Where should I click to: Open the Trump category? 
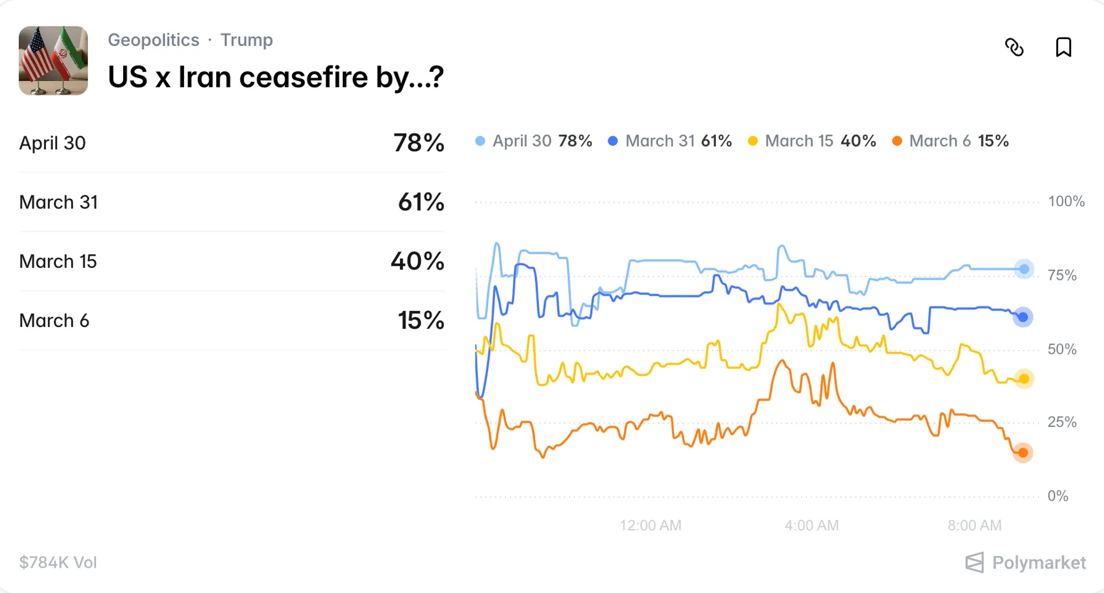click(247, 40)
